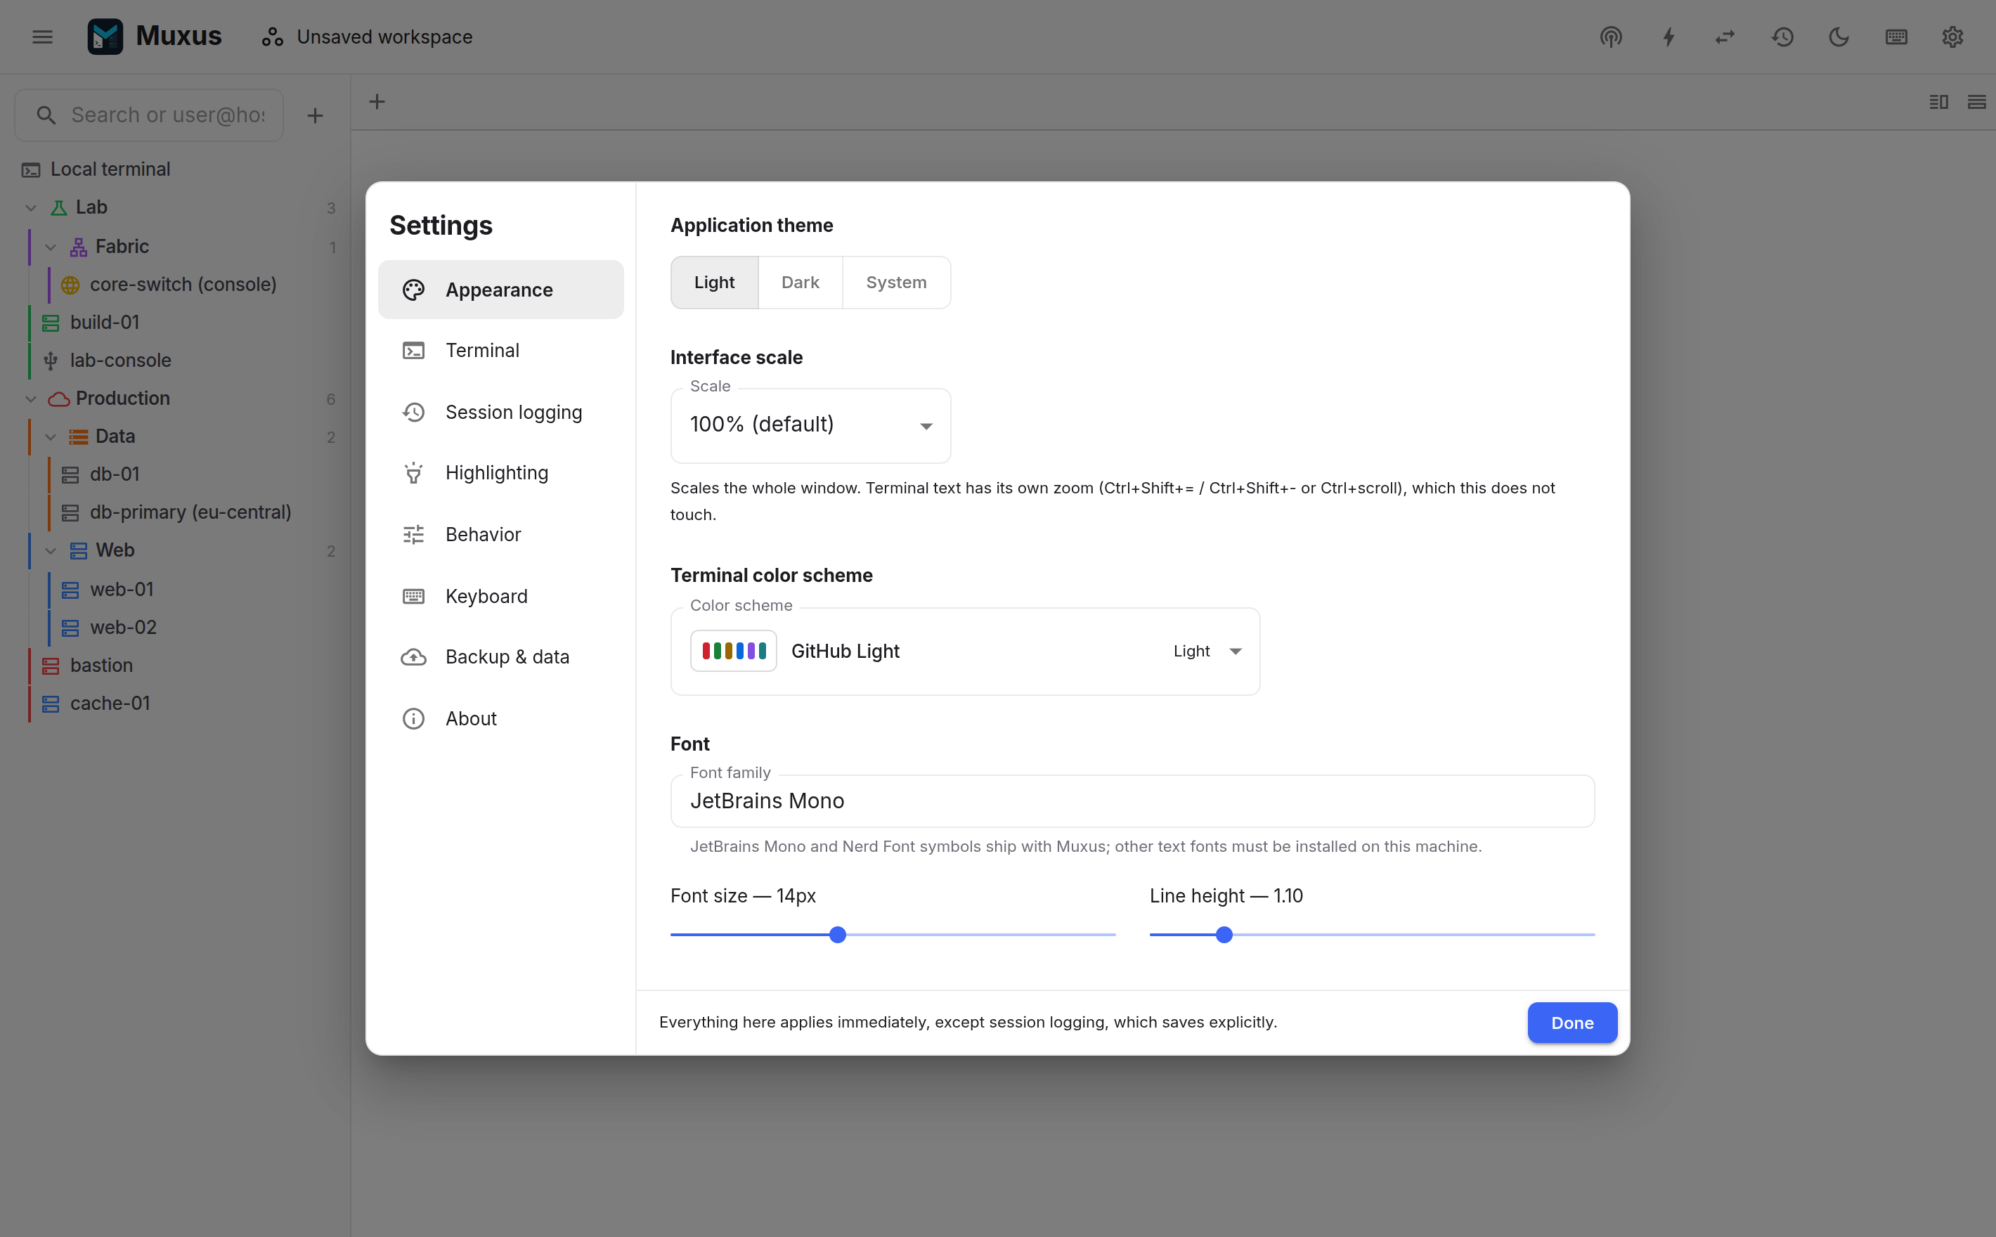
Task: Add a new tab with plus icon
Action: [x=377, y=101]
